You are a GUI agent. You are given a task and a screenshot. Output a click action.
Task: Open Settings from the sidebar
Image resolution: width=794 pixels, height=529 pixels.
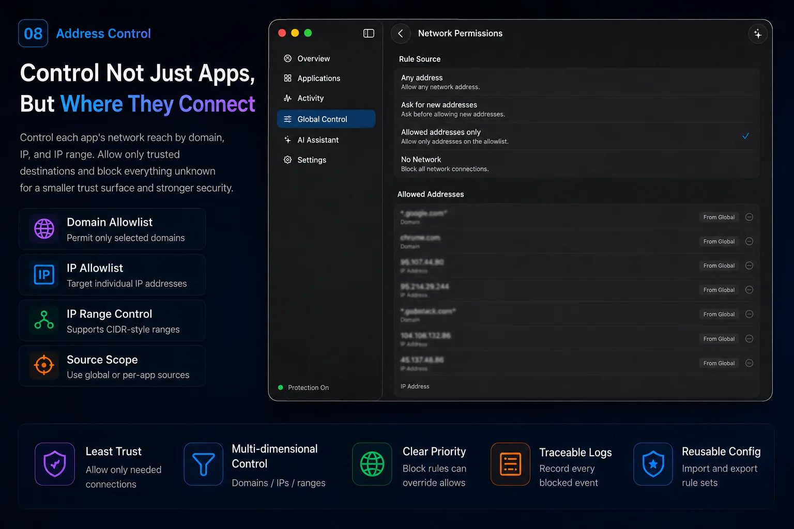point(326,160)
